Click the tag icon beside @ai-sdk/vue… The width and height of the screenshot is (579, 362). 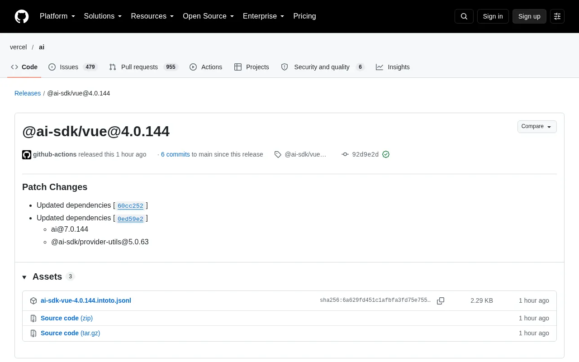tap(278, 154)
